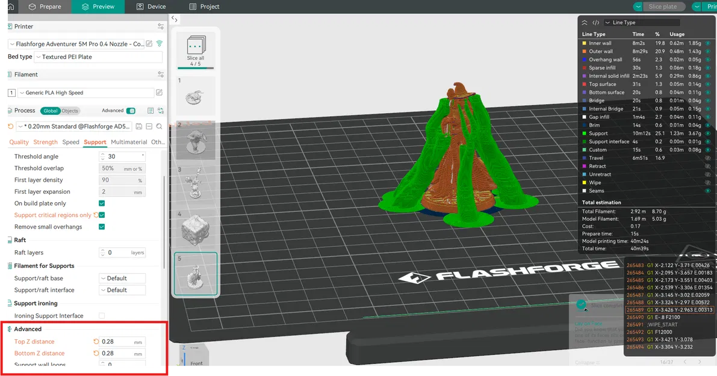
Task: Select plate 4 thumbnail
Action: (195, 228)
